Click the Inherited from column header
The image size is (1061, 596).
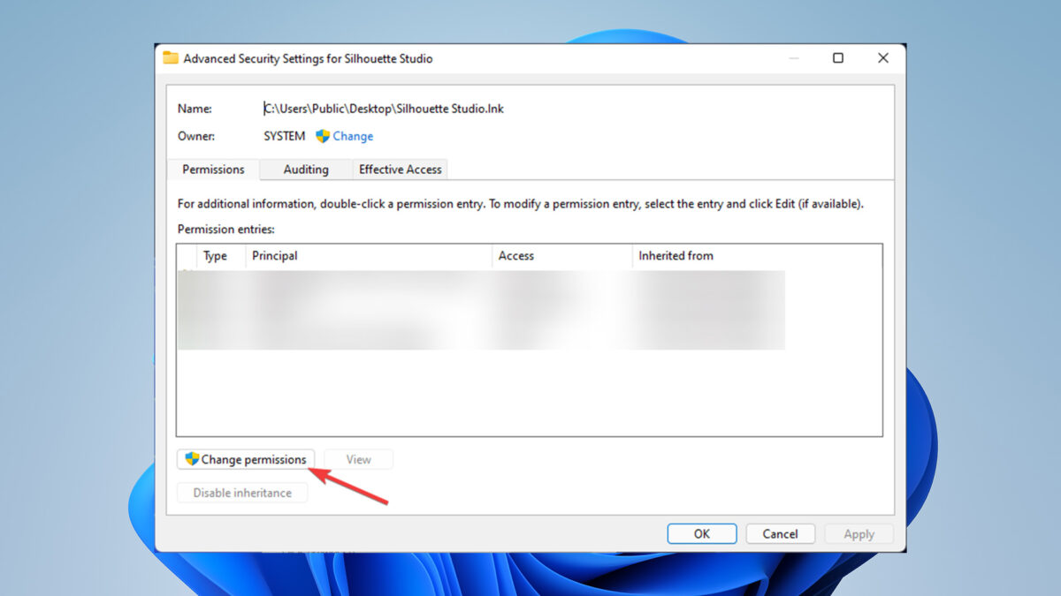[x=757, y=256]
